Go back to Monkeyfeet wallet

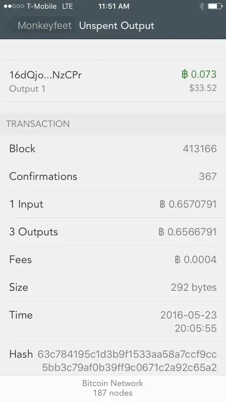tap(45, 26)
